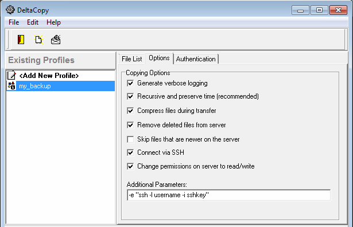
Task: Uncheck Remove deleted files from server
Action: (x=130, y=125)
